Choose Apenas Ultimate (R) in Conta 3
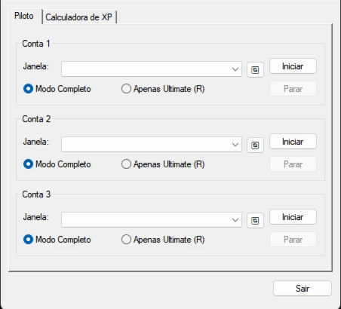This screenshot has width=341, height=309. tap(163, 240)
